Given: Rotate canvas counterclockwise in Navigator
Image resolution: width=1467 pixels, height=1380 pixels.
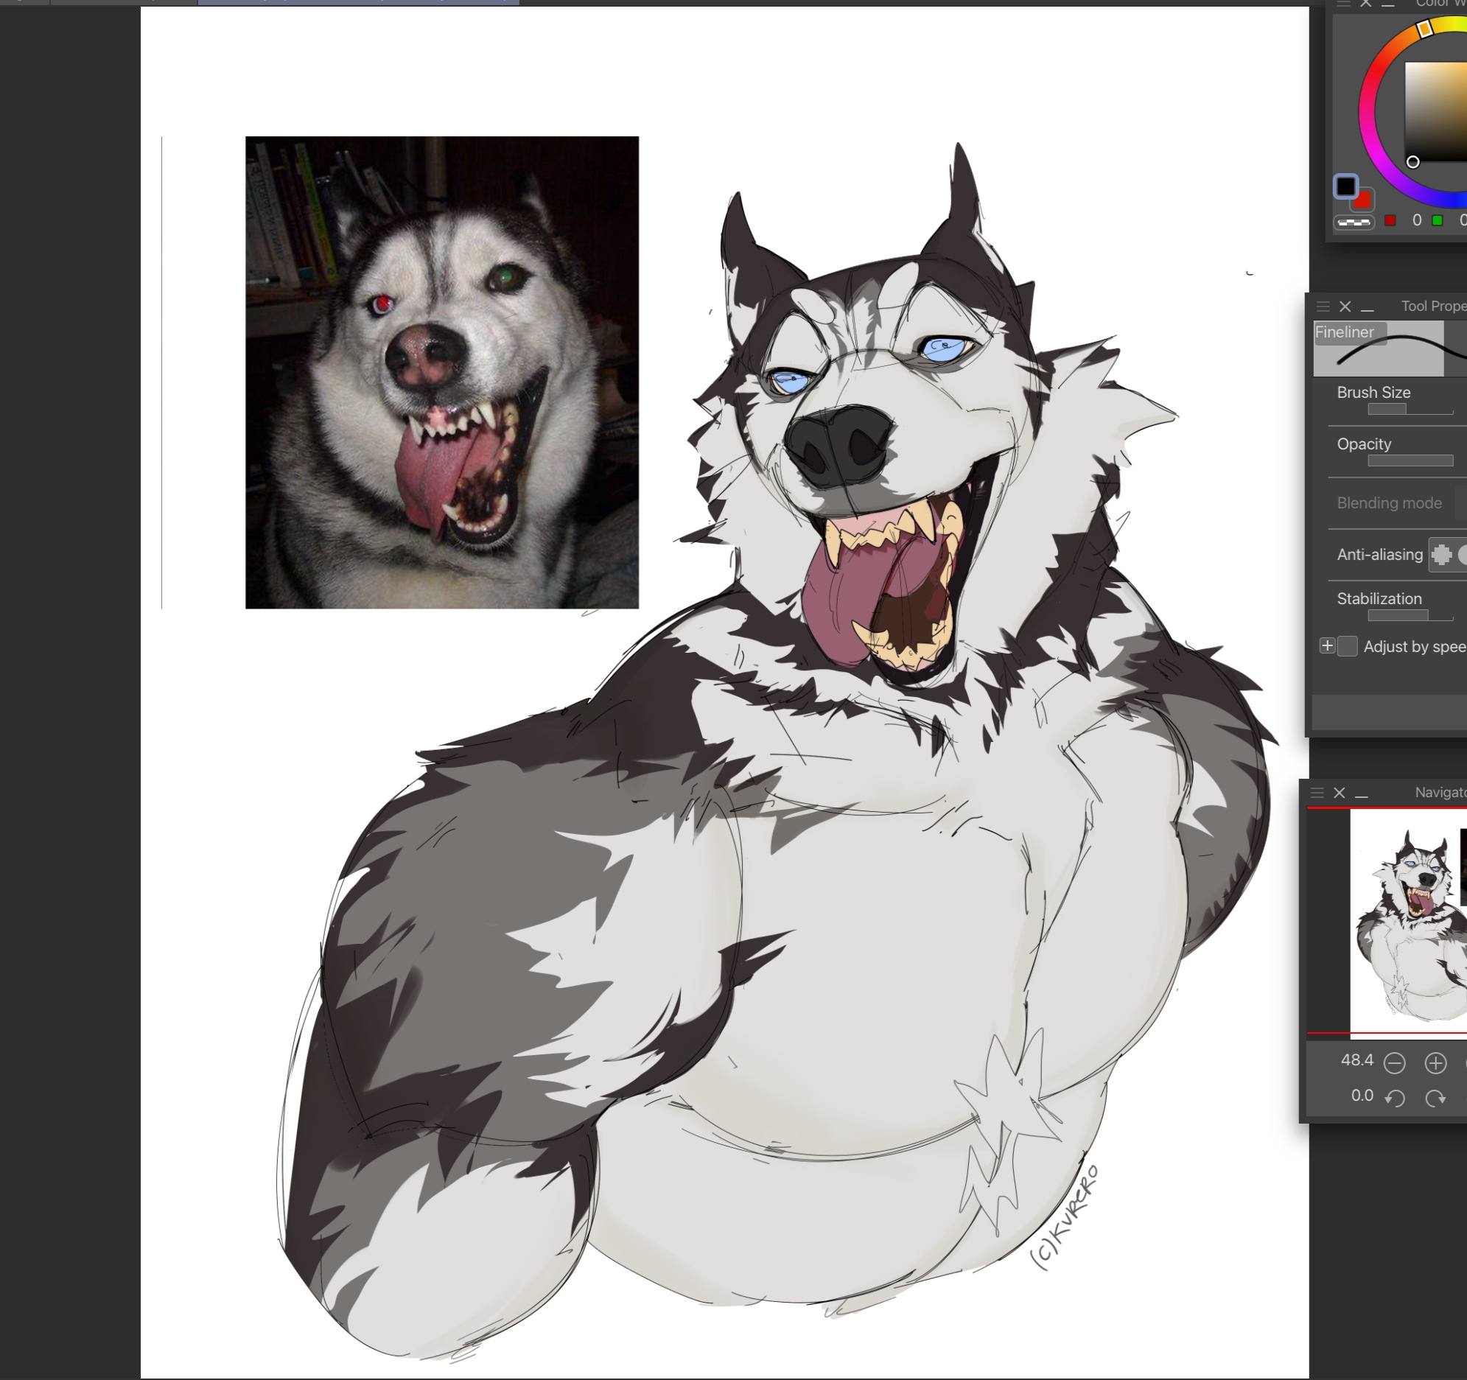Looking at the screenshot, I should point(1394,1098).
